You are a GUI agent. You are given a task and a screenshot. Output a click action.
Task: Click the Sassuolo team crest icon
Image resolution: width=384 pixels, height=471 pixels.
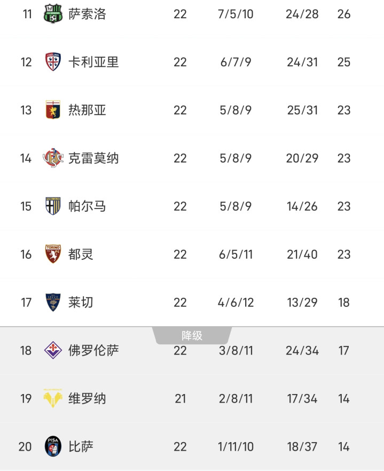coord(53,14)
